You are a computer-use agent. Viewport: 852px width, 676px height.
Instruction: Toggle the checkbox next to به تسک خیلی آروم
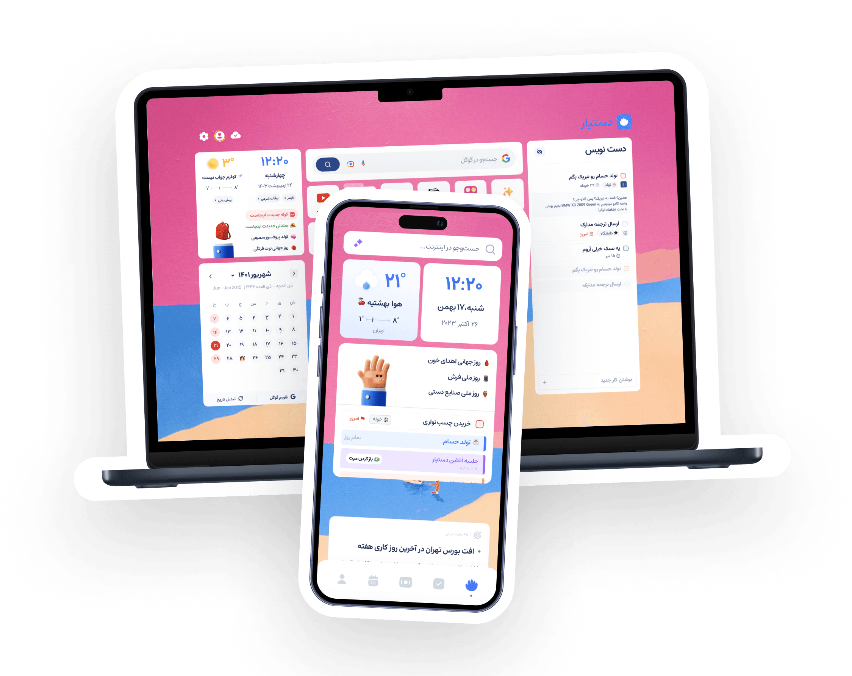(626, 248)
